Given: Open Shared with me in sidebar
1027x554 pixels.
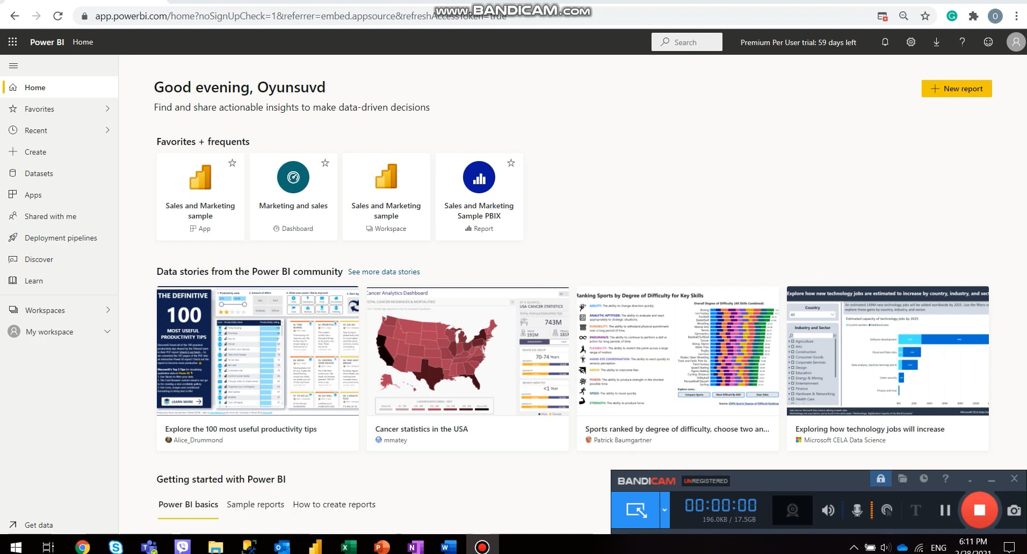Looking at the screenshot, I should tap(59, 216).
